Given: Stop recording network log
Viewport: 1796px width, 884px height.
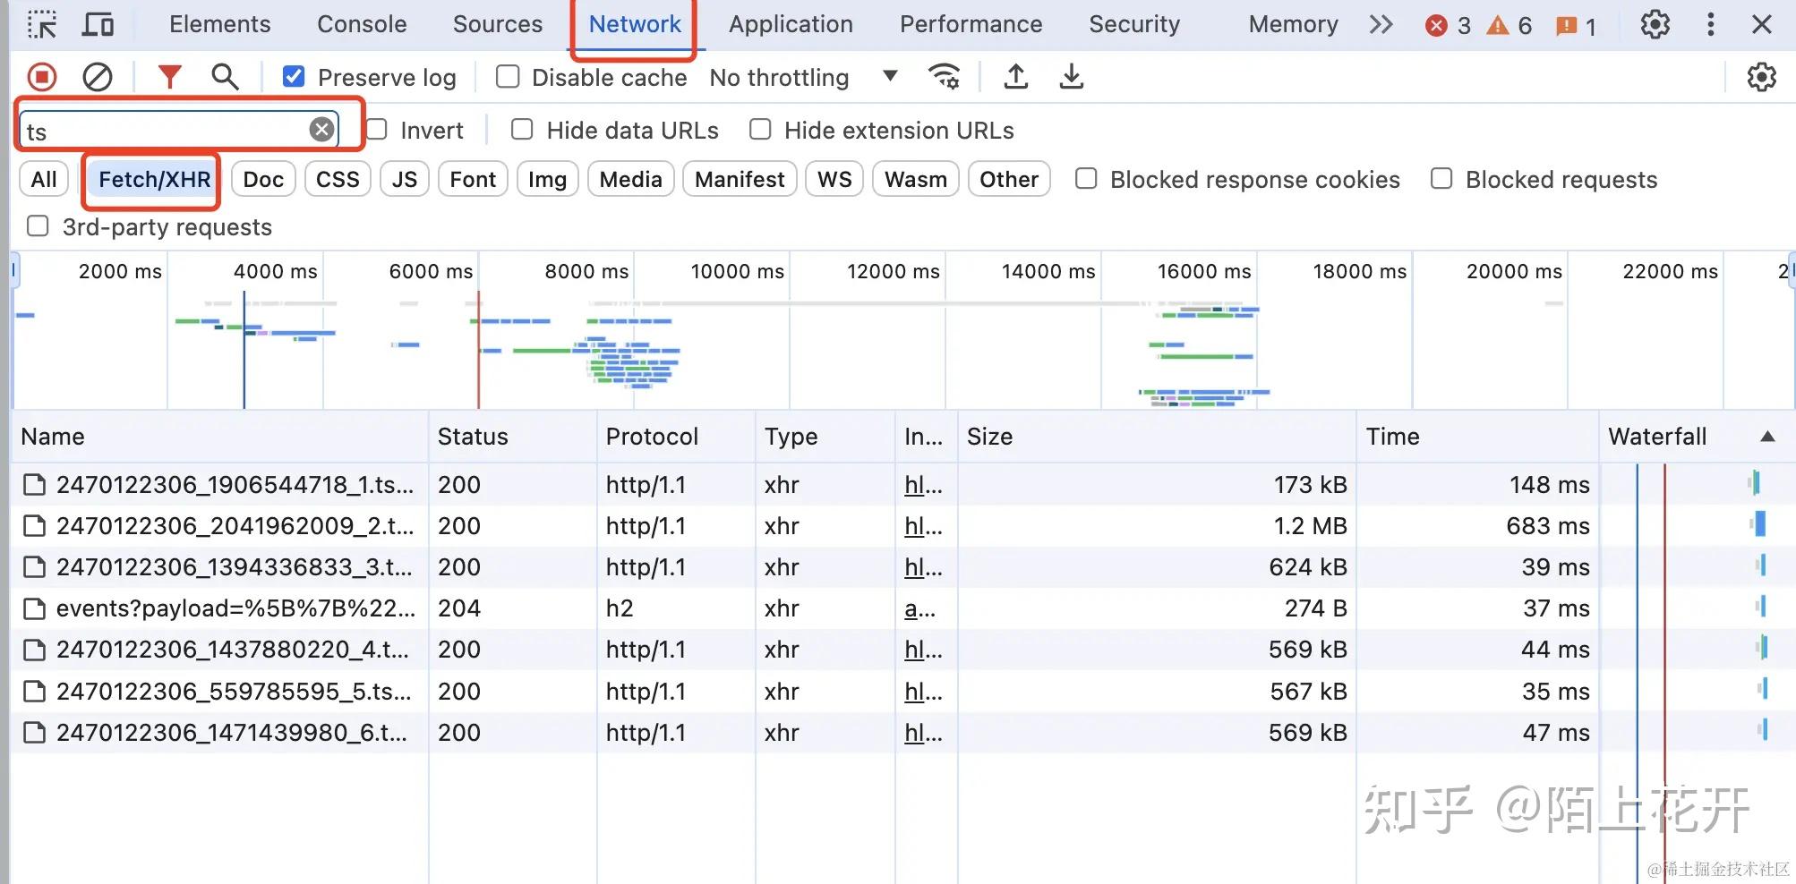Looking at the screenshot, I should point(41,78).
